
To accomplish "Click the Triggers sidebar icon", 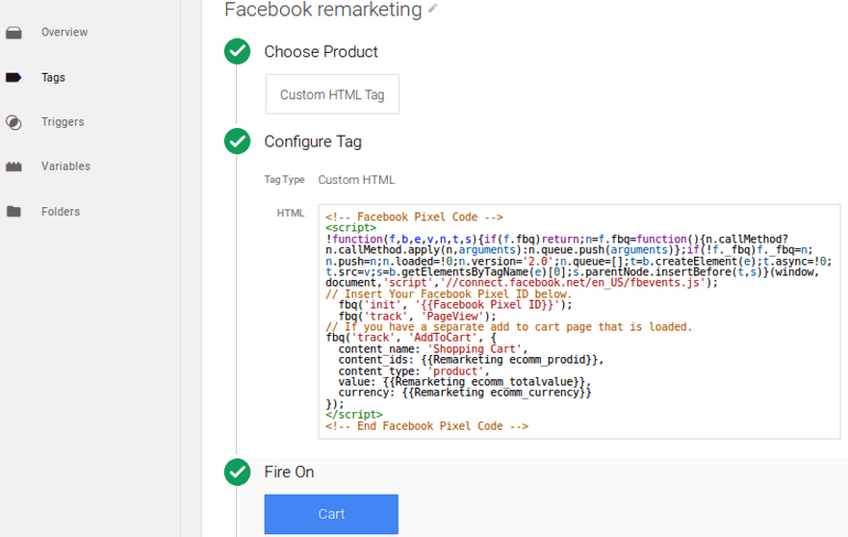I will click(x=13, y=122).
